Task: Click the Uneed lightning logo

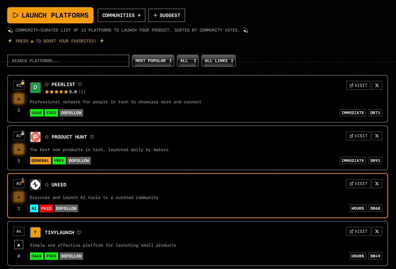Action: click(35, 184)
